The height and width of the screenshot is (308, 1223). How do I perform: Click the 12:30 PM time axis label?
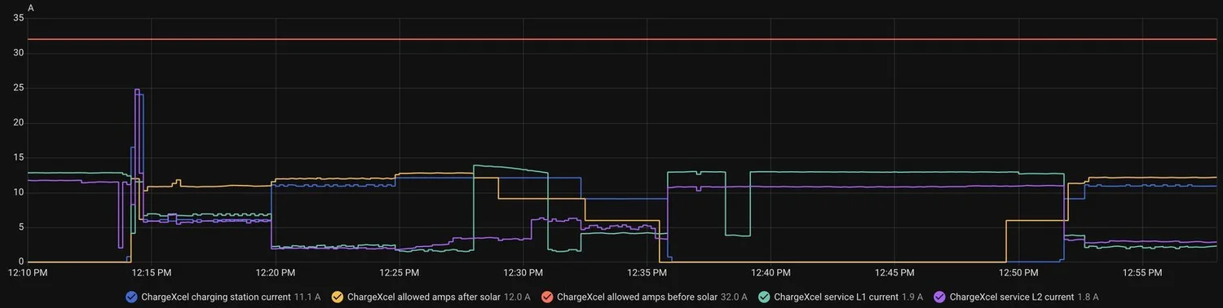tap(523, 272)
